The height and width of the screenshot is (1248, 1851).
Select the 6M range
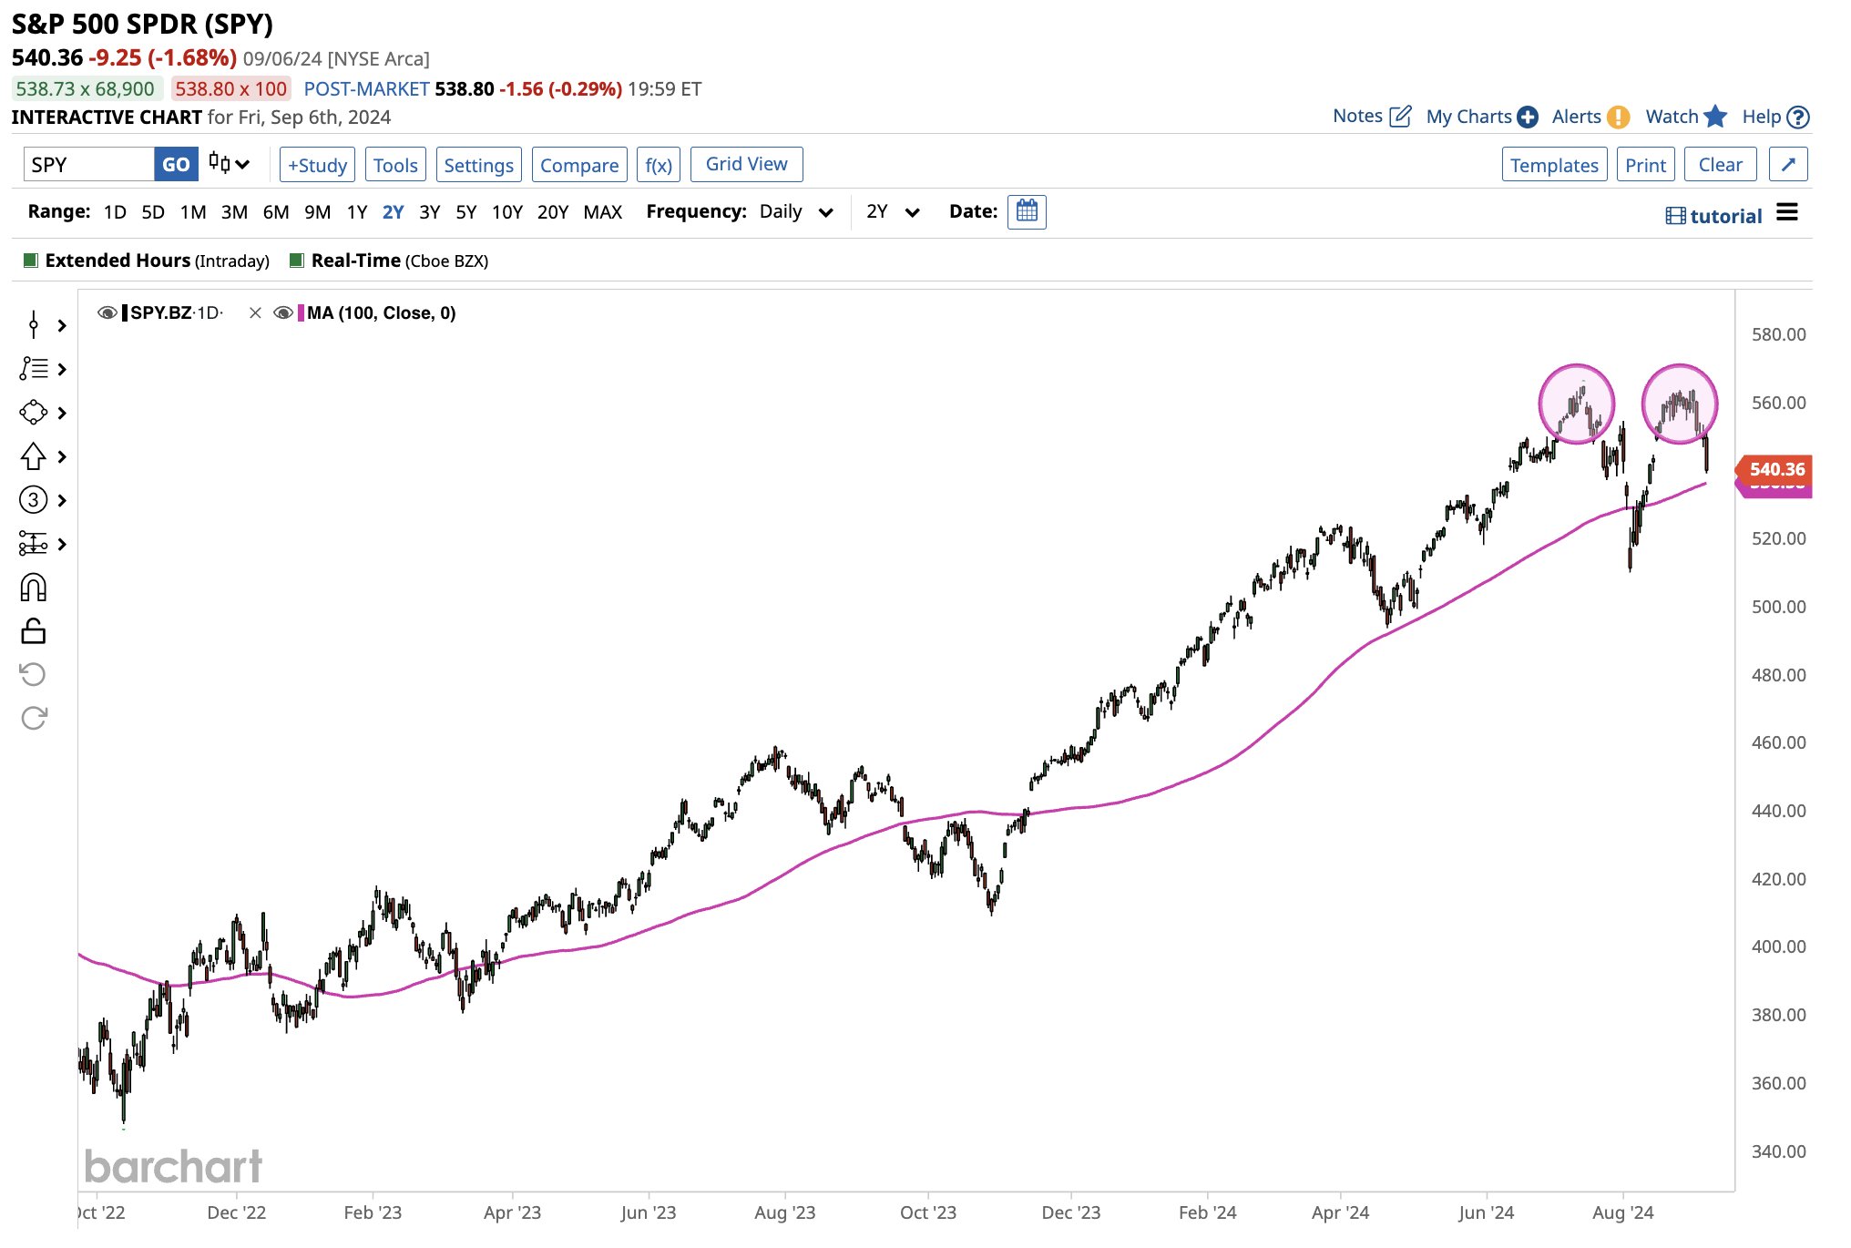click(x=276, y=212)
